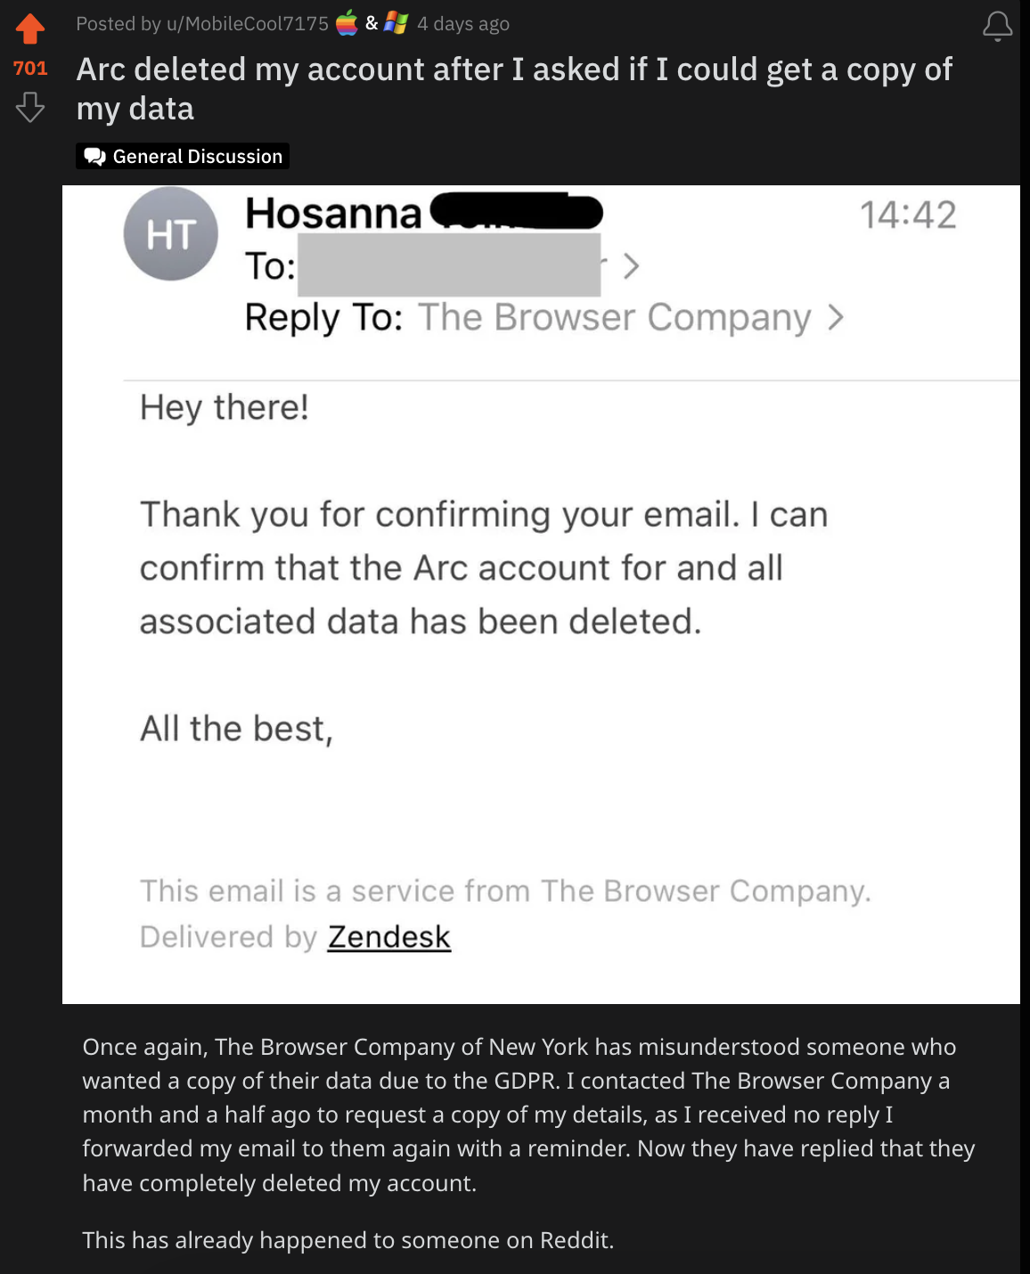Open u/MobileCool7175 user profile

(x=247, y=24)
